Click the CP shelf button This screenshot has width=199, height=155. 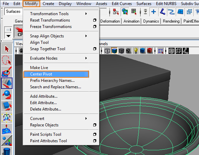coord(19,32)
